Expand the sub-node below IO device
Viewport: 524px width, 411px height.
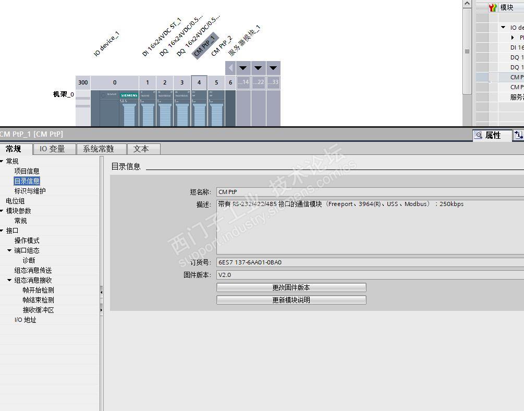(513, 38)
